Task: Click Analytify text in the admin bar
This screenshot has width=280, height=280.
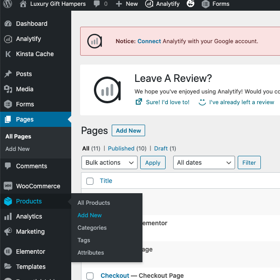Action: [168, 4]
